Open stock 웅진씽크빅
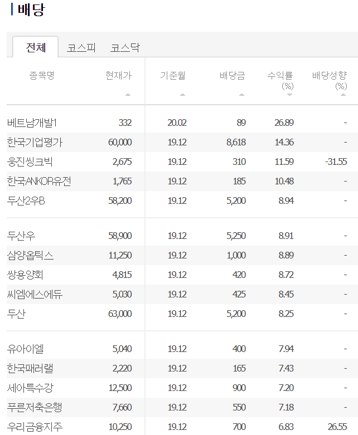This screenshot has width=358, height=435. (x=30, y=162)
